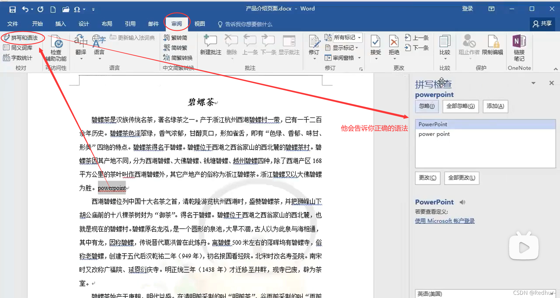The width and height of the screenshot is (560, 298).
Task: Reject the change with 拒绝
Action: coord(393,47)
